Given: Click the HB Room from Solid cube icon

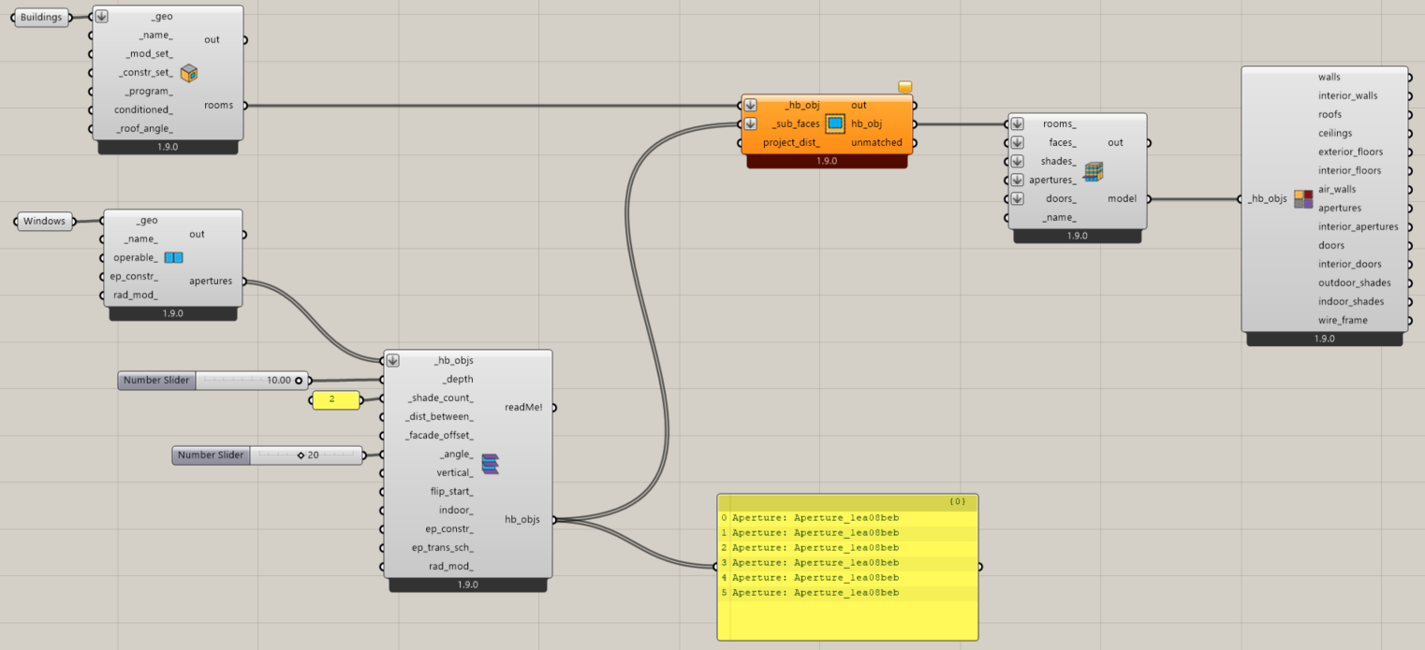Looking at the screenshot, I should (x=189, y=73).
